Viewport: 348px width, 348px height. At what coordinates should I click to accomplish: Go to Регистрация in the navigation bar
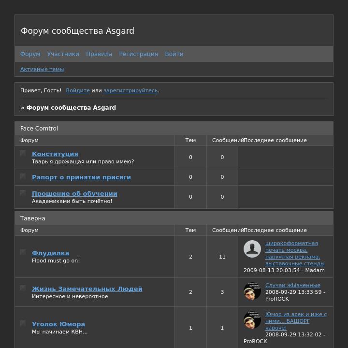[x=139, y=54]
